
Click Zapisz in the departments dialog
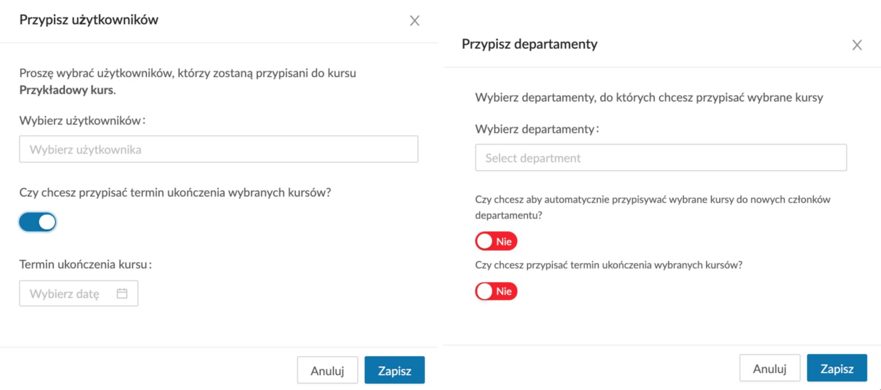click(x=837, y=368)
